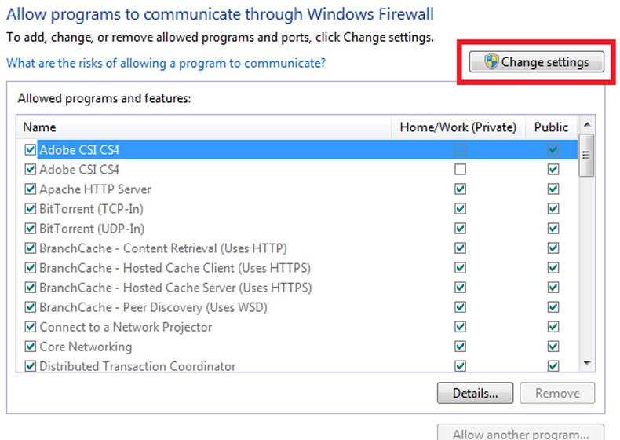The width and height of the screenshot is (620, 440).
Task: Select the Connect to a Network Projector row
Action: pyautogui.click(x=126, y=327)
